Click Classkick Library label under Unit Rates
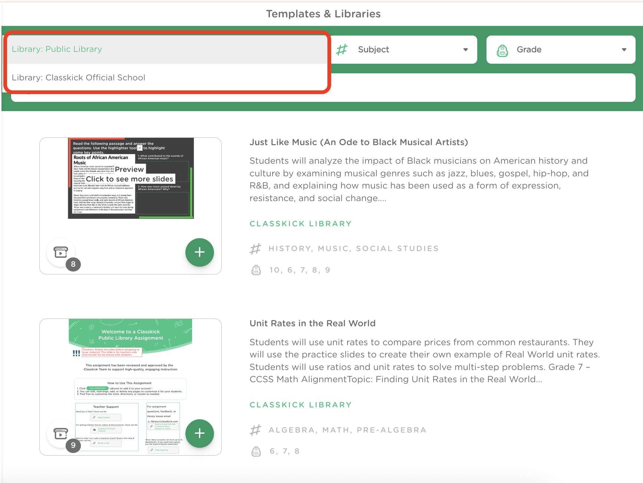The width and height of the screenshot is (643, 483). [300, 405]
